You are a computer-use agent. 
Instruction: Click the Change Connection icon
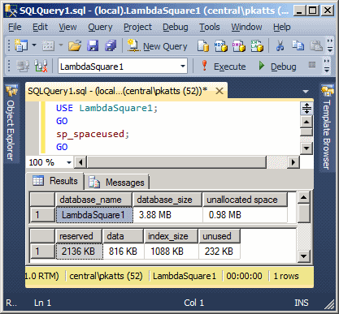[41, 66]
